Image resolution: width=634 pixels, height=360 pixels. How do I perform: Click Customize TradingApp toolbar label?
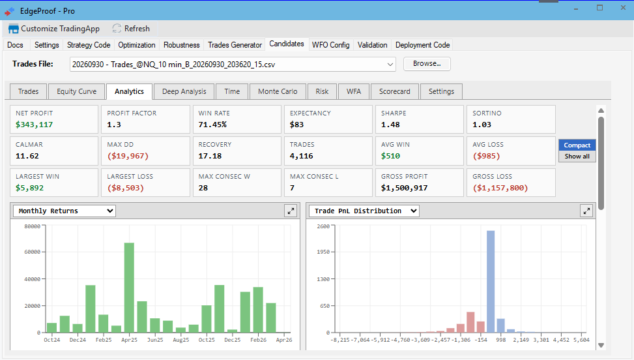tap(60, 29)
